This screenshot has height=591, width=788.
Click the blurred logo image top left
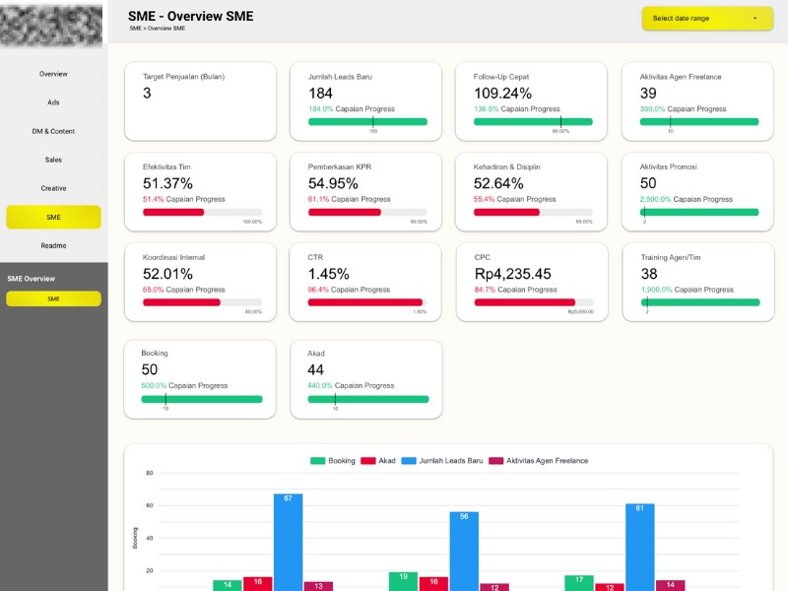pyautogui.click(x=51, y=24)
